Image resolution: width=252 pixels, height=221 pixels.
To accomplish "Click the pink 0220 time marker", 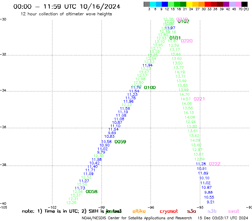I will [x=187, y=41].
